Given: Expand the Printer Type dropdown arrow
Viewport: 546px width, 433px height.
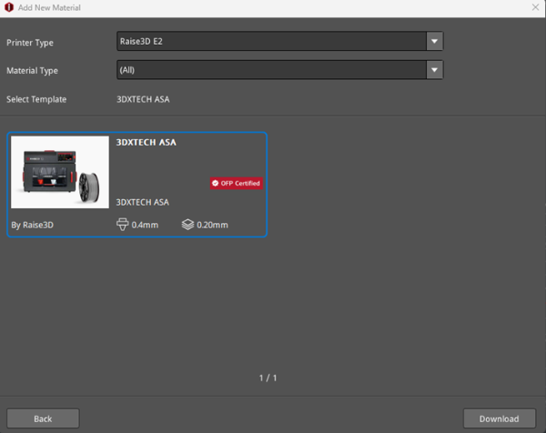Looking at the screenshot, I should (435, 42).
